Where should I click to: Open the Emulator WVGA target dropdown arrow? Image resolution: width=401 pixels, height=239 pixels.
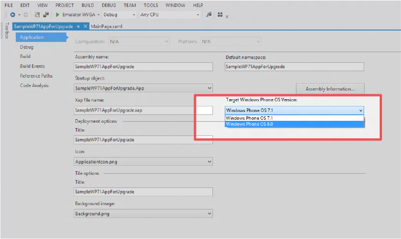98,15
